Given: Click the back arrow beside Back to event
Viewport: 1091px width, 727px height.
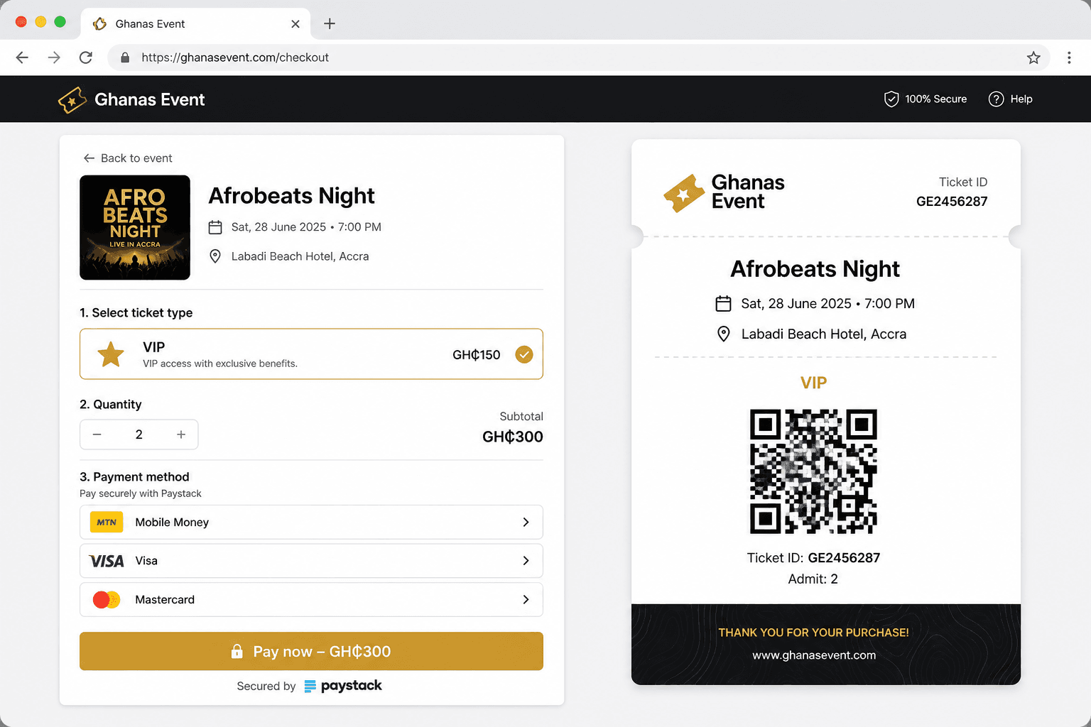Looking at the screenshot, I should pyautogui.click(x=89, y=158).
